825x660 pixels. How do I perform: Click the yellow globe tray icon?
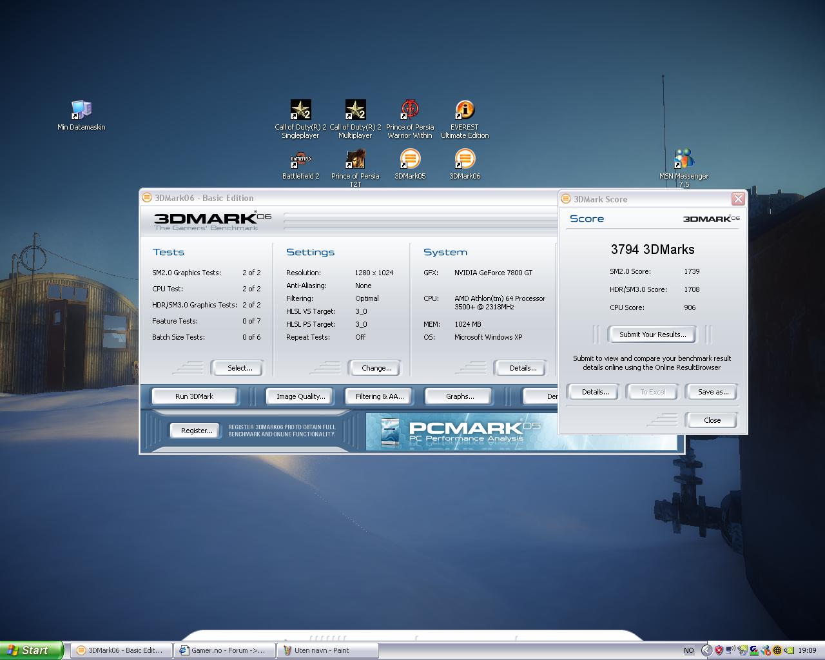tap(777, 650)
